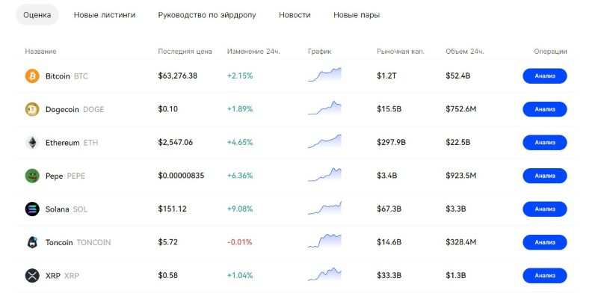
Task: Click the Рыночная кап. column header
Action: pos(400,52)
